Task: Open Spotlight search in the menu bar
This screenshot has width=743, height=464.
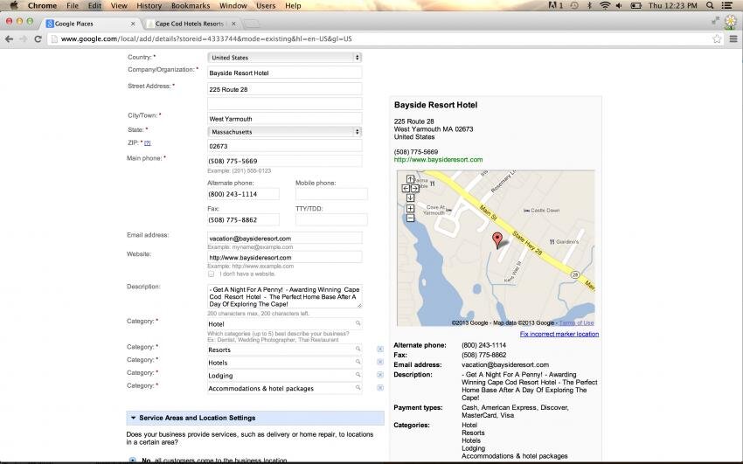Action: click(x=710, y=5)
